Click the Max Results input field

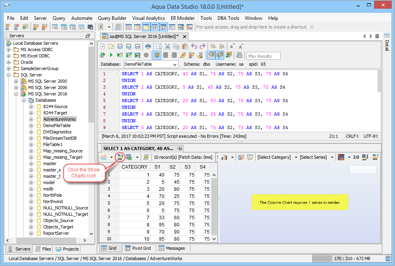(x=263, y=56)
